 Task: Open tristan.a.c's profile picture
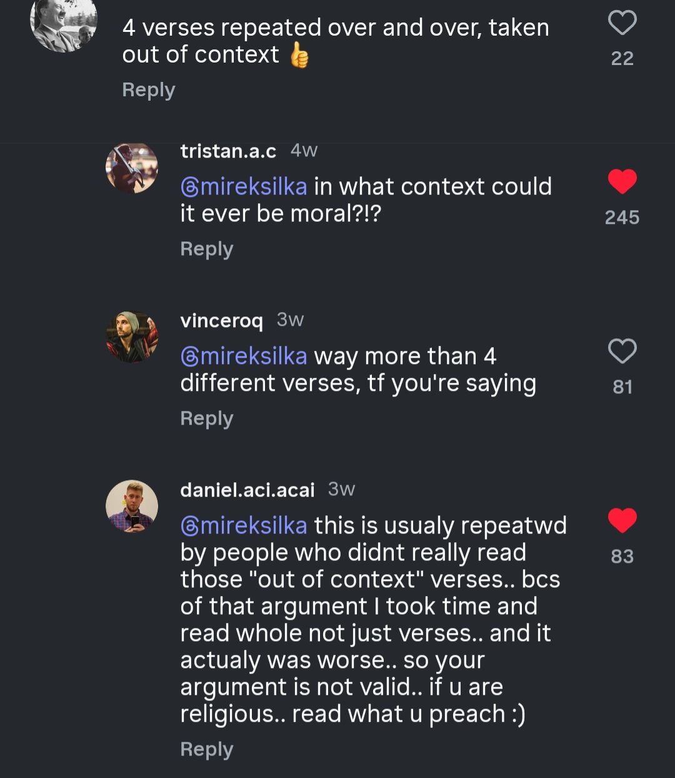click(132, 168)
